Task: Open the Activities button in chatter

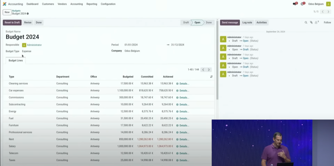Action: coord(261,22)
